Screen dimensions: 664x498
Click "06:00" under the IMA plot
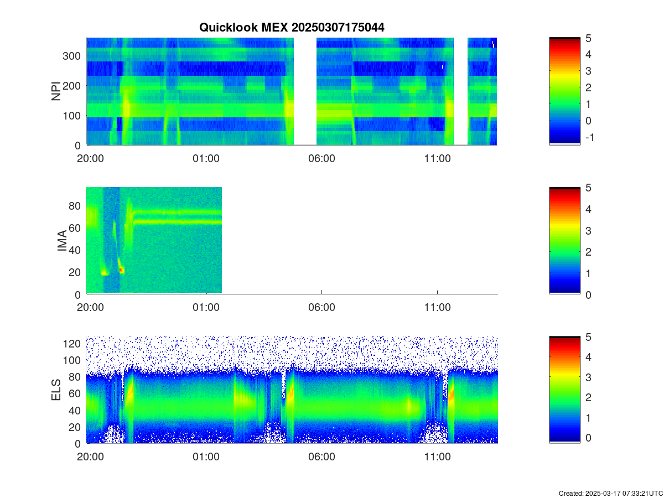point(322,308)
